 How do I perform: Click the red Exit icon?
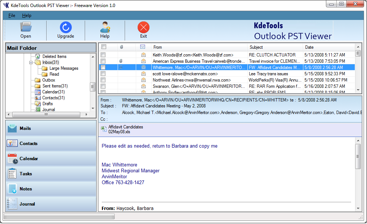click(144, 27)
